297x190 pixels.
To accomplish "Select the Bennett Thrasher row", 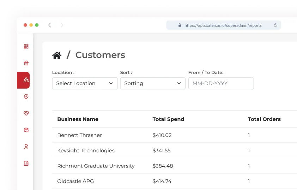I will pos(79,135).
